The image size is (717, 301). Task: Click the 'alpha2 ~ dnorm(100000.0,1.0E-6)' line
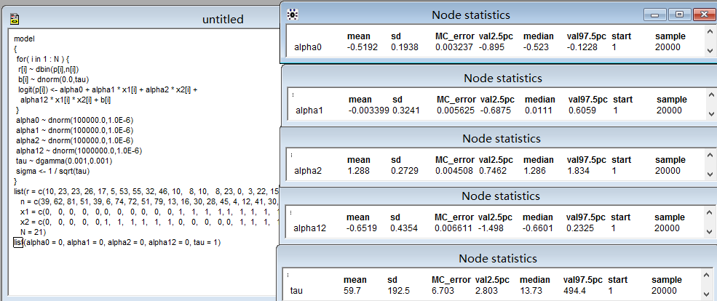pyautogui.click(x=74, y=140)
